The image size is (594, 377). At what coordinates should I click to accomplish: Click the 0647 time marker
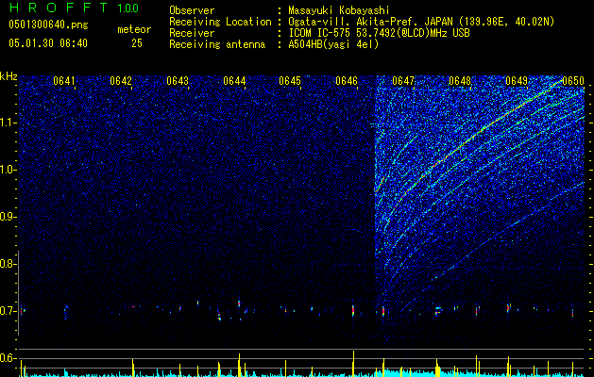tap(403, 81)
